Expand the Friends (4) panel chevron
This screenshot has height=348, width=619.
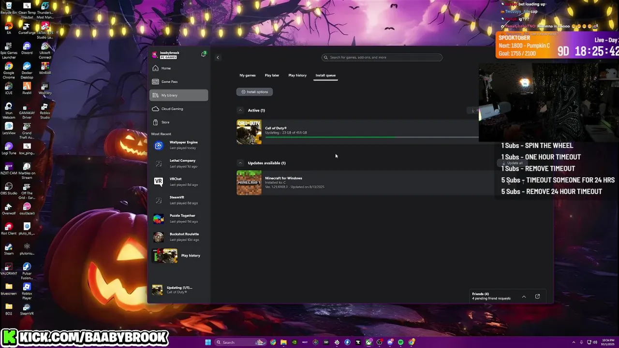point(524,296)
